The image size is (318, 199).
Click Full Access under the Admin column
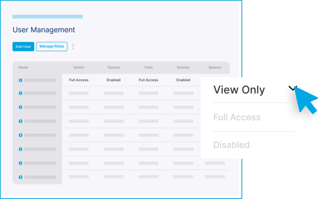click(79, 80)
